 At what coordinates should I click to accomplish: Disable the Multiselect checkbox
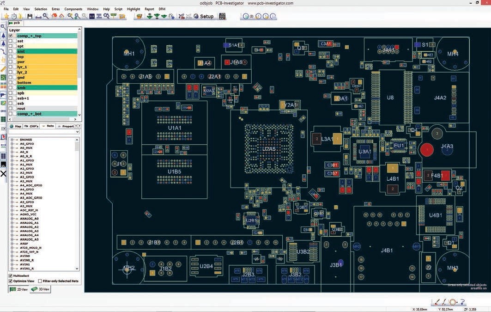point(10,275)
